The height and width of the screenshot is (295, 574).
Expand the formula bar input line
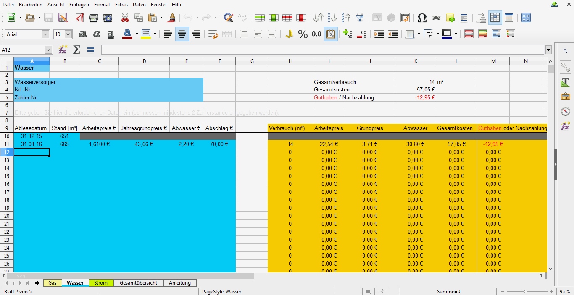pyautogui.click(x=548, y=50)
